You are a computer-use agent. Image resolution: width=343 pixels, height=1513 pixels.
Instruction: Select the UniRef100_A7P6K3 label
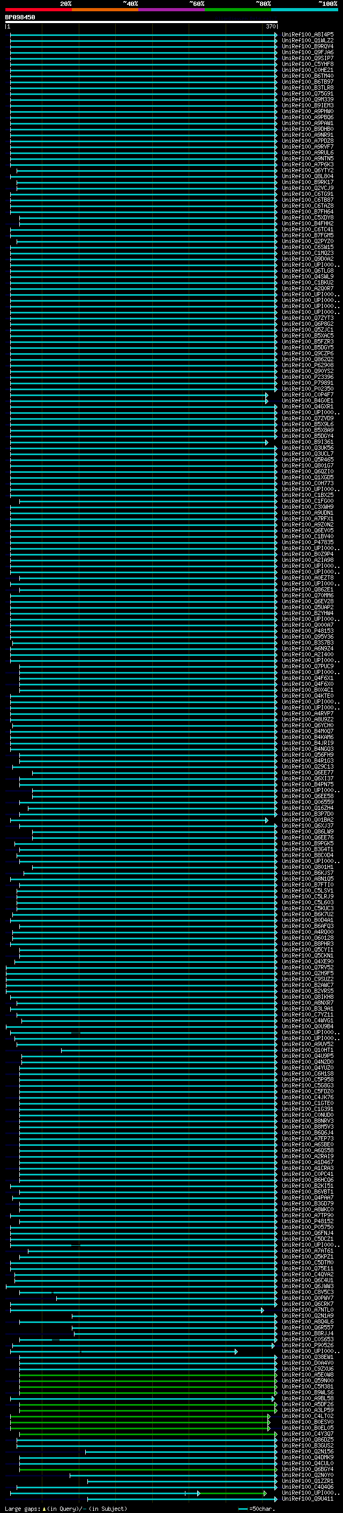(x=308, y=164)
